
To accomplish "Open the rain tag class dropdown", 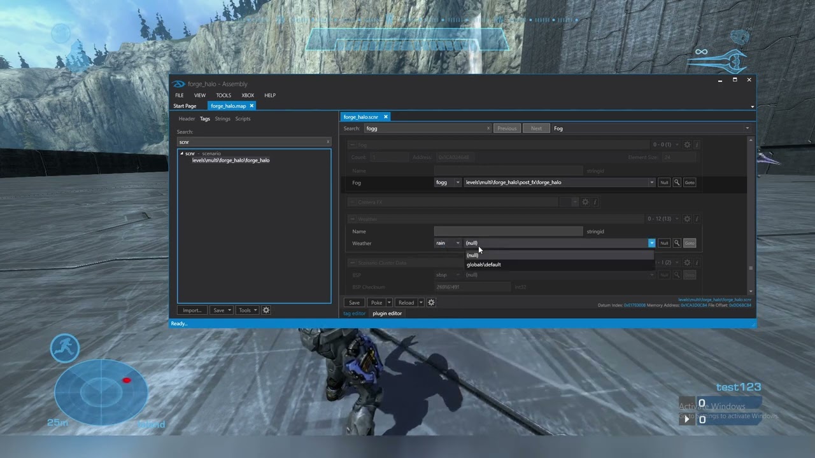I will click(457, 243).
